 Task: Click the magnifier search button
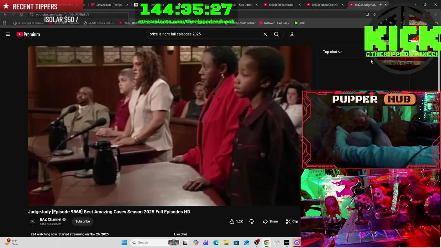tap(276, 34)
